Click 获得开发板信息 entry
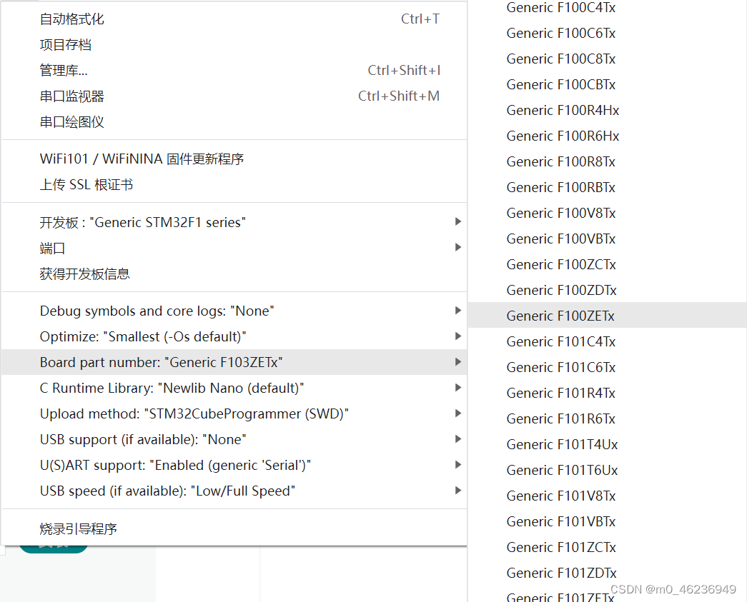Image resolution: width=747 pixels, height=602 pixels. [x=234, y=274]
